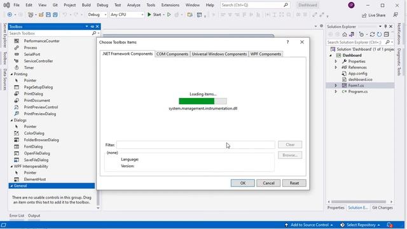Click the Refresh icon in Solution Explorer
This screenshot has width=407, height=229.
tap(379, 34)
